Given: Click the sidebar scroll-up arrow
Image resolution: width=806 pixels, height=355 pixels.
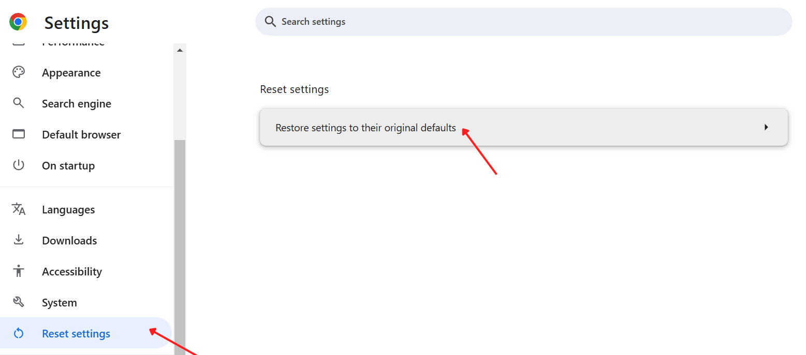Looking at the screenshot, I should 180,50.
